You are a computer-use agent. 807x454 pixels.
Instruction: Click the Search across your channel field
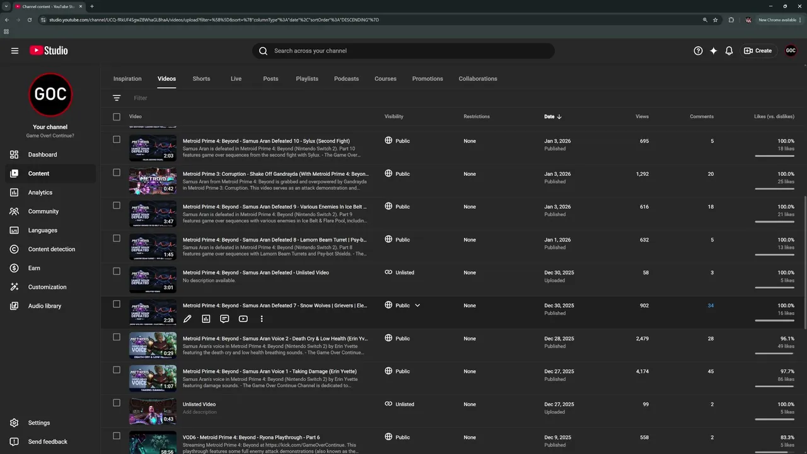point(403,51)
